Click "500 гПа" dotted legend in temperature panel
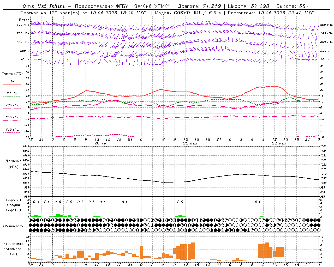The width and height of the screenshot is (334, 267). click(x=12, y=130)
